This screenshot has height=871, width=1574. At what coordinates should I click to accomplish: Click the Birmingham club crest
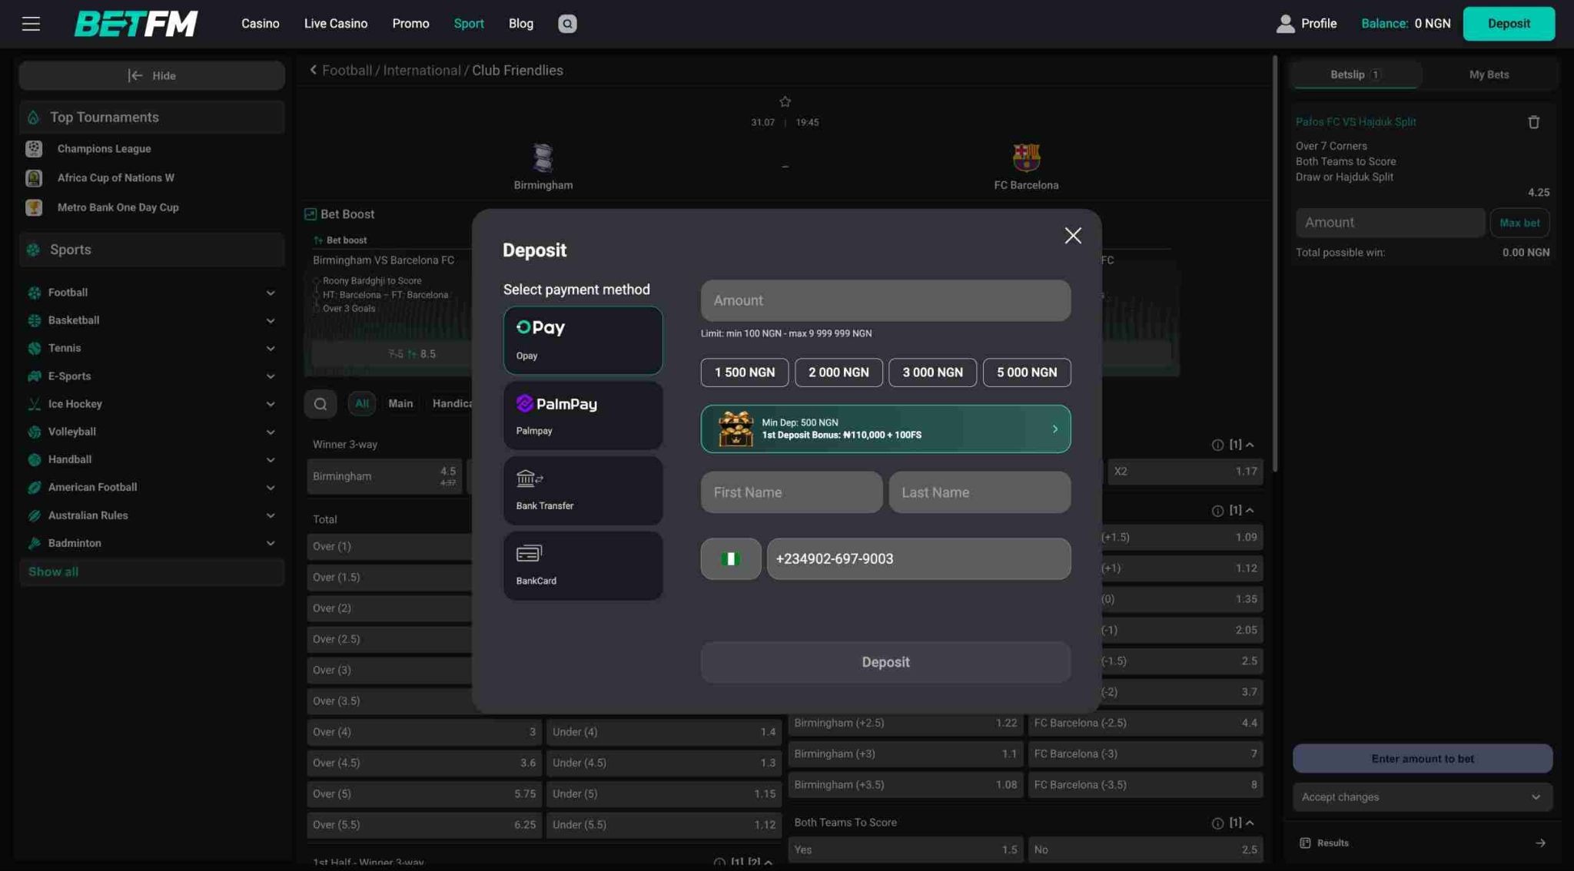click(x=543, y=157)
